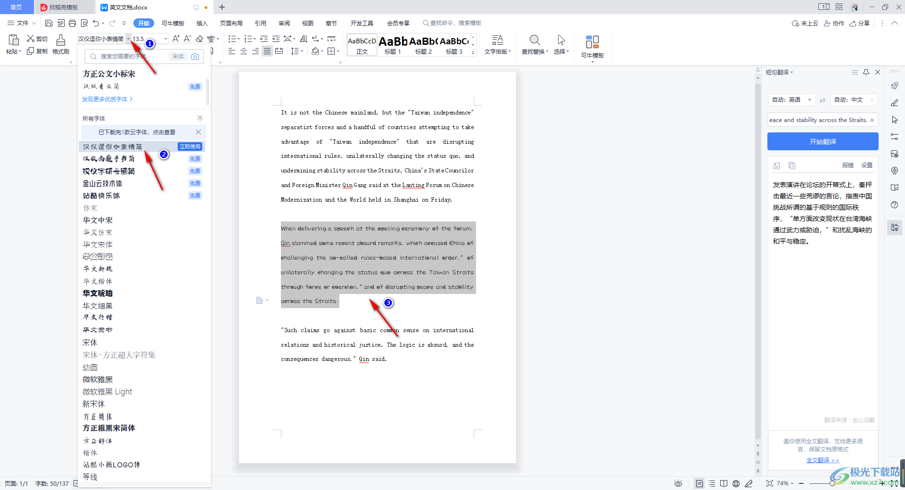Open the text layout tool 文字排版
Viewport: 905px width, 490px height.
(x=498, y=45)
